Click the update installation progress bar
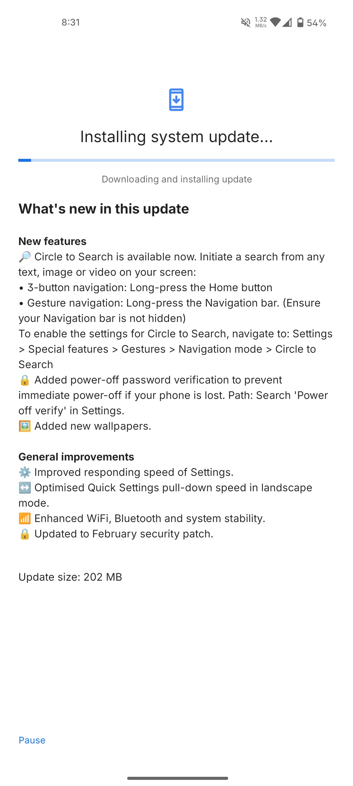Image resolution: width=353 pixels, height=786 pixels. [x=176, y=160]
